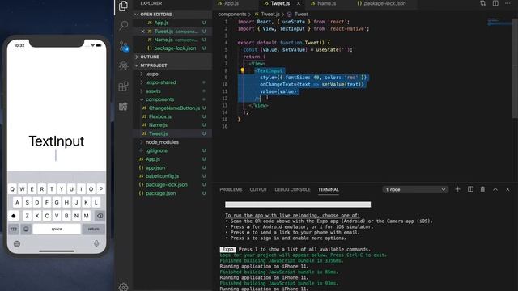Open the Search view in activity bar

point(124,25)
